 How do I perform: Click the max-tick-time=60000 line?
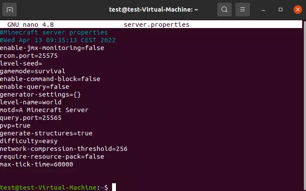click(37, 164)
